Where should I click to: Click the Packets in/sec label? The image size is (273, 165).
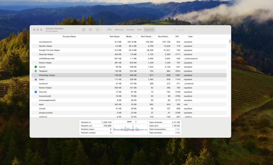[x=88, y=129]
